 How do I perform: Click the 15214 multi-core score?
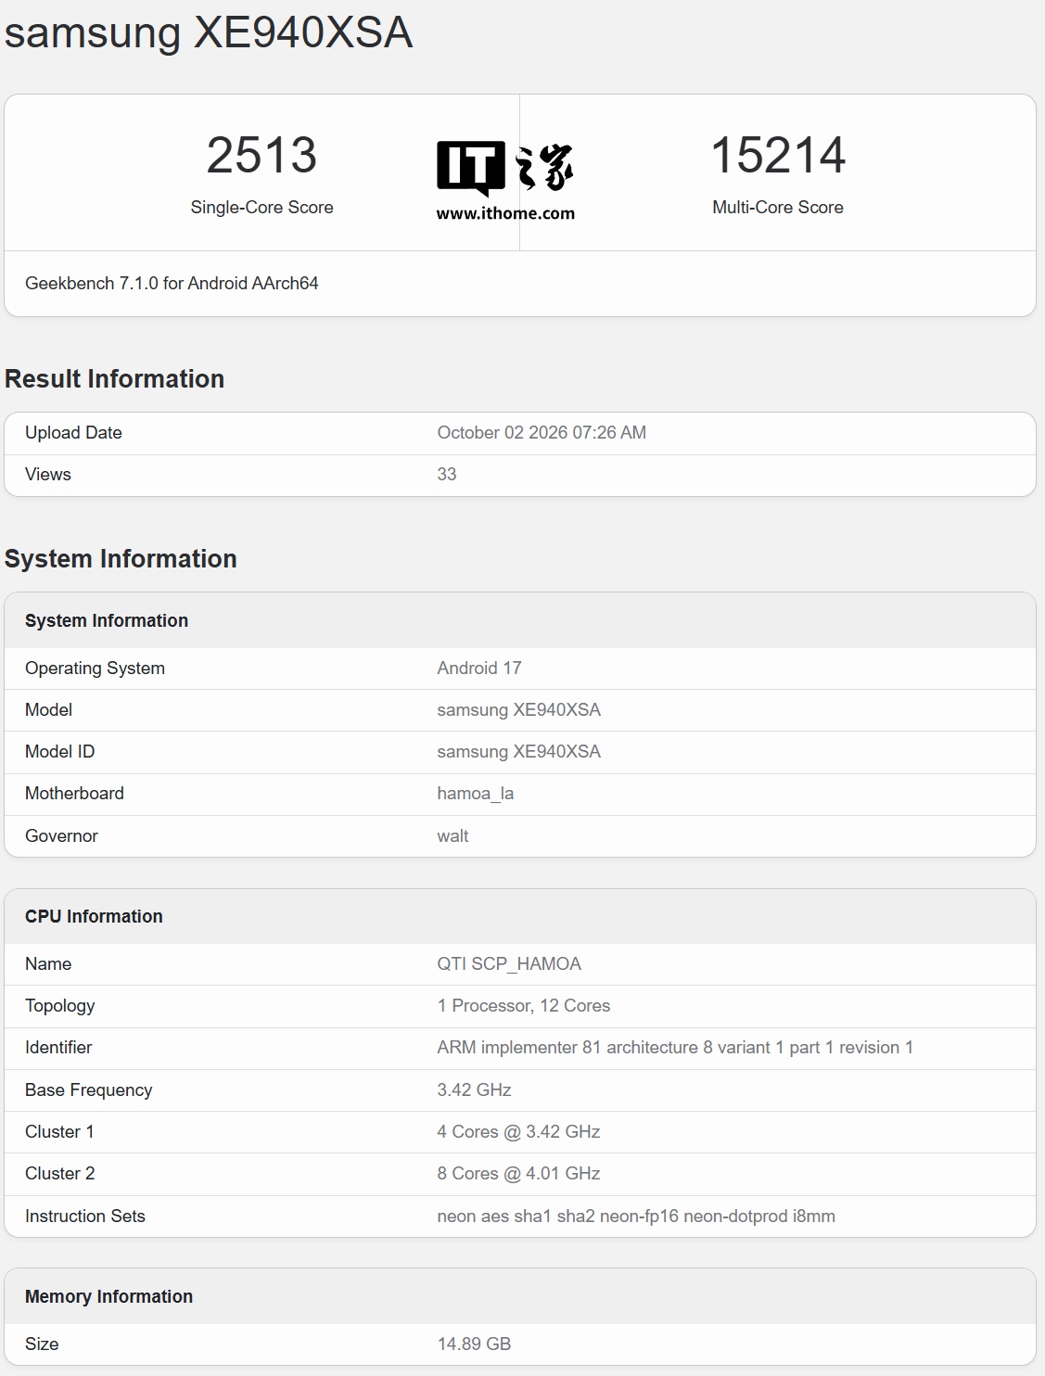pos(778,155)
